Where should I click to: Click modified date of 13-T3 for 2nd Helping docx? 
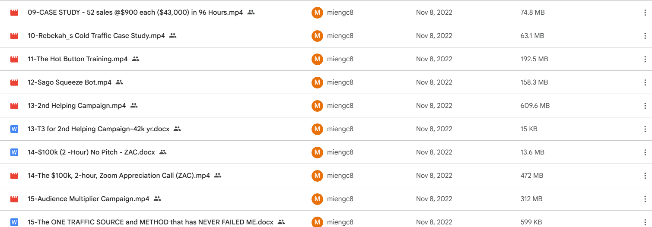(x=434, y=129)
